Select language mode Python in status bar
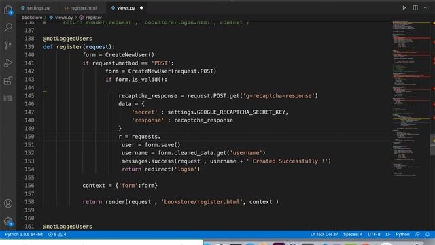This screenshot has width=435, height=245. 402,234
